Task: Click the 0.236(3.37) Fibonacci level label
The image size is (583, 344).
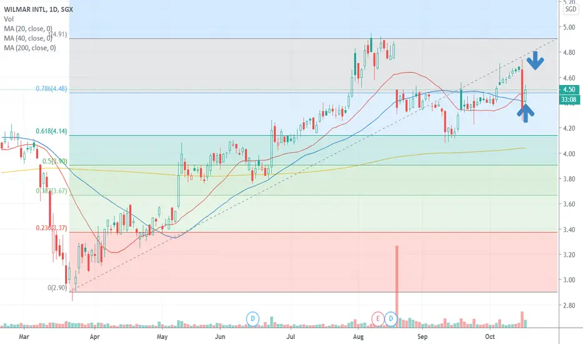Action: (51, 228)
